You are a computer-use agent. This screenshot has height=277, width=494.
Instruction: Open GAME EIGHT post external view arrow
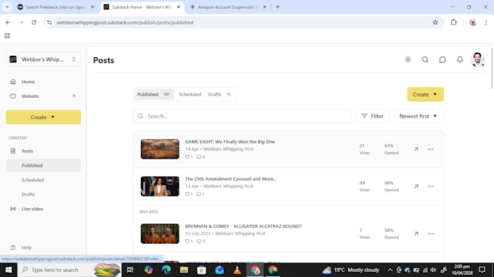pos(416,149)
